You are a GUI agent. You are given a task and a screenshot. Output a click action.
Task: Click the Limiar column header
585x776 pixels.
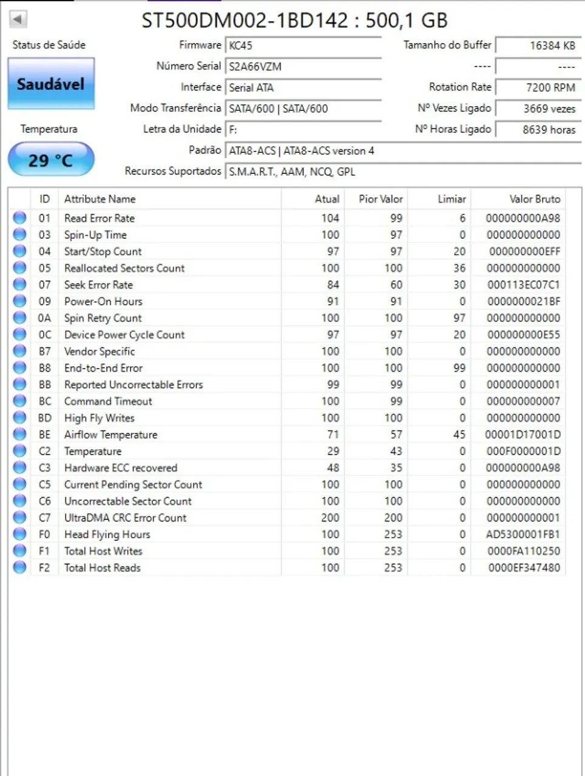tap(439, 199)
